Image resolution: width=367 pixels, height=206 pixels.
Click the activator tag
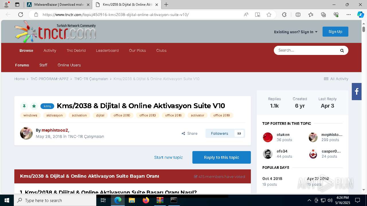(x=198, y=115)
